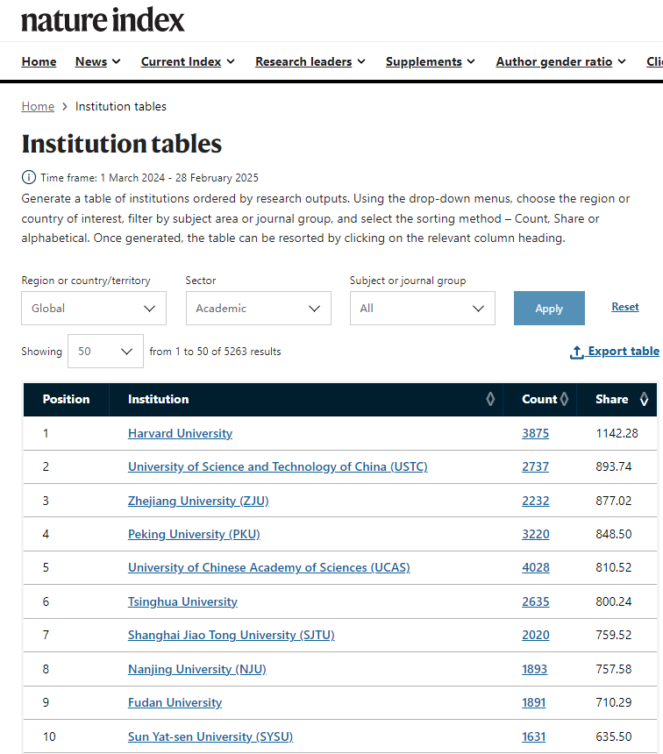663x754 pixels.
Task: Open the Current Index menu
Action: click(188, 61)
